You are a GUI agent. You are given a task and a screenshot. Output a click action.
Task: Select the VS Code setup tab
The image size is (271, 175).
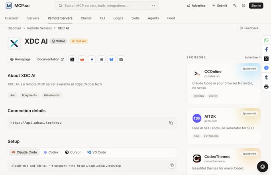click(96, 152)
